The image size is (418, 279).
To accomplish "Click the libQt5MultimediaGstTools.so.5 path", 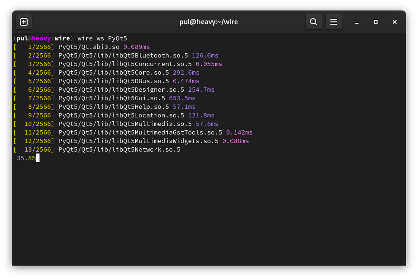I will pyautogui.click(x=140, y=132).
